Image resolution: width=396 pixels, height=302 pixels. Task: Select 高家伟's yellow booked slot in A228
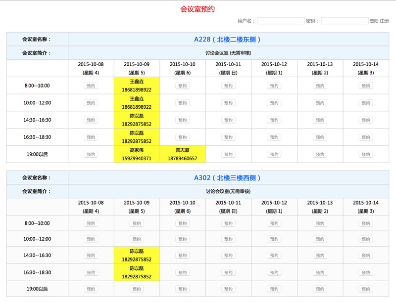click(137, 154)
